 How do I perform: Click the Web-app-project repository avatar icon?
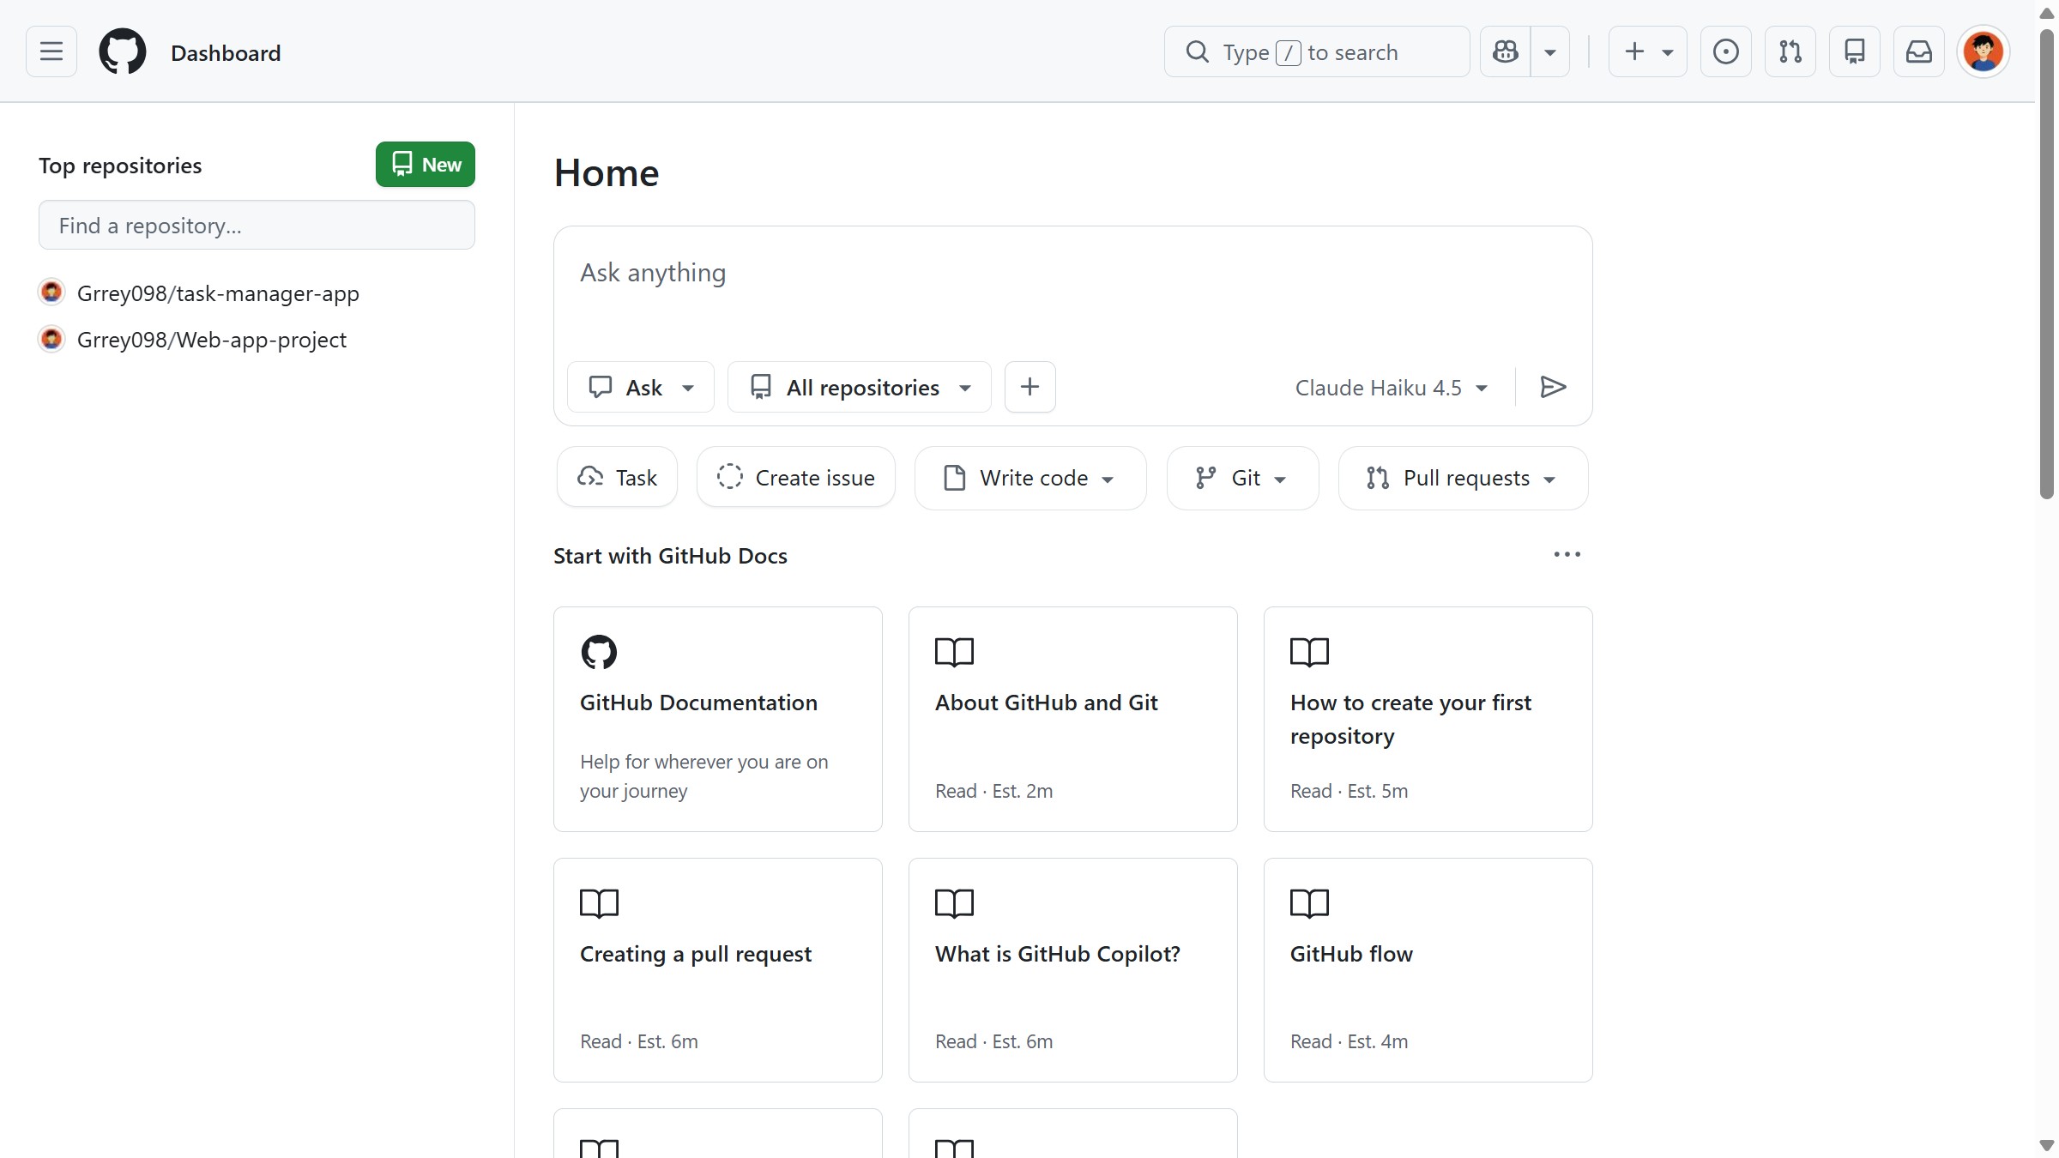point(51,339)
